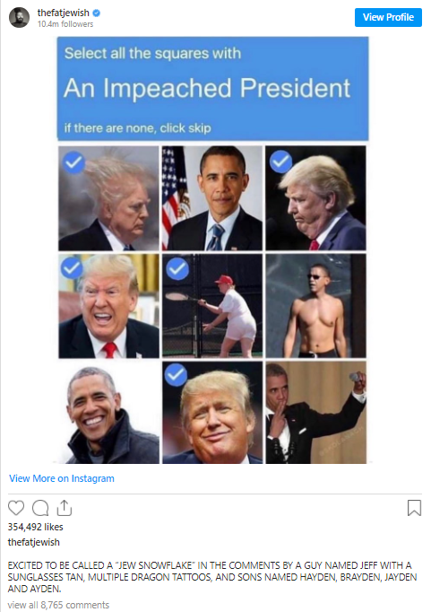Share the post using the upload arrow icon
The height and width of the screenshot is (612, 431).
pyautogui.click(x=65, y=507)
